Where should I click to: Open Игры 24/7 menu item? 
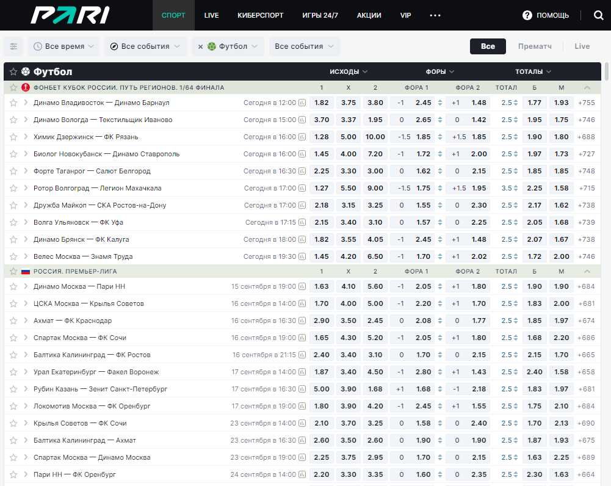320,15
